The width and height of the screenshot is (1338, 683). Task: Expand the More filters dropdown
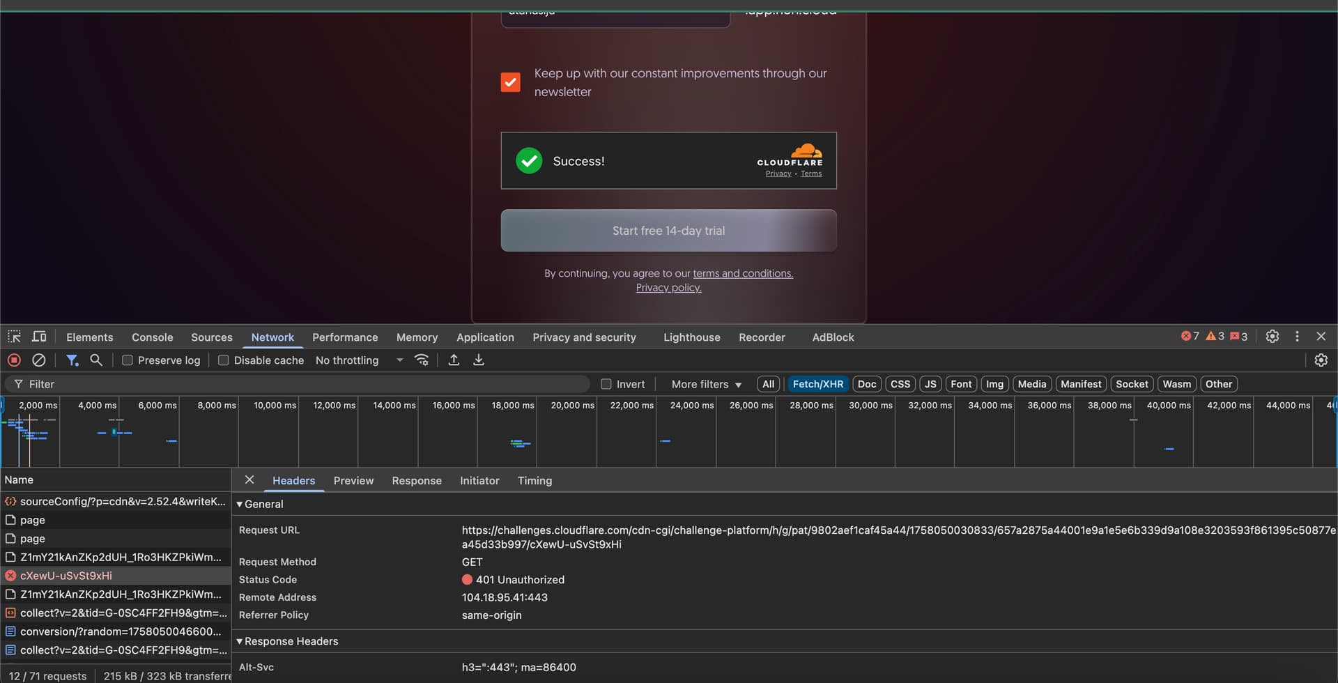coord(706,384)
